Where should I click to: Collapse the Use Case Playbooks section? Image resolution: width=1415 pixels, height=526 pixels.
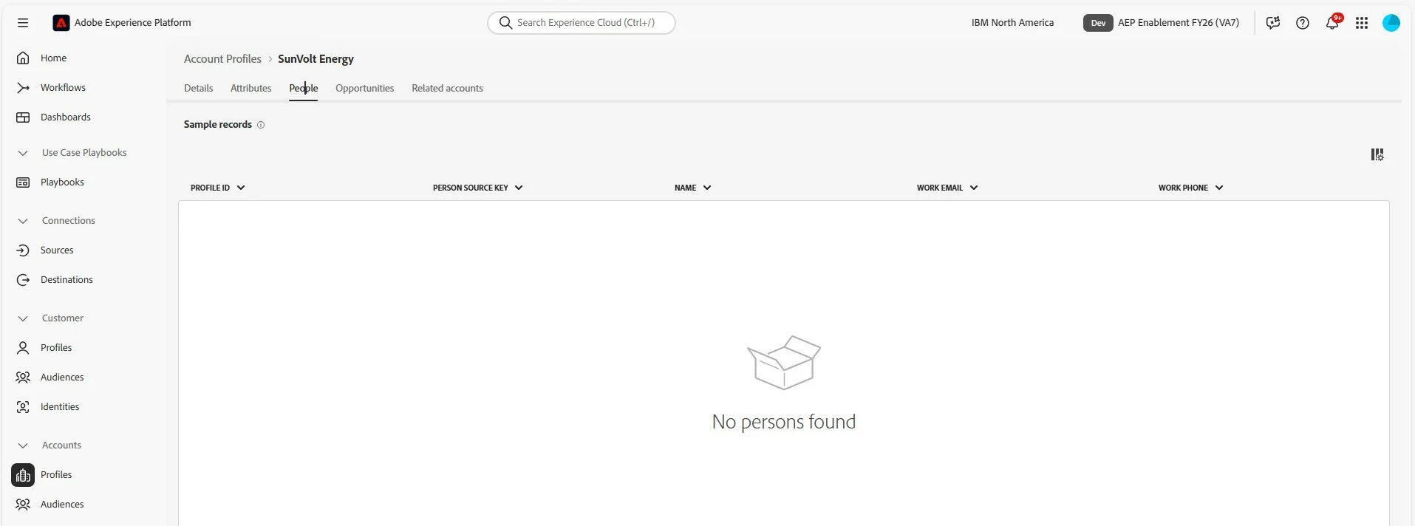[x=23, y=153]
